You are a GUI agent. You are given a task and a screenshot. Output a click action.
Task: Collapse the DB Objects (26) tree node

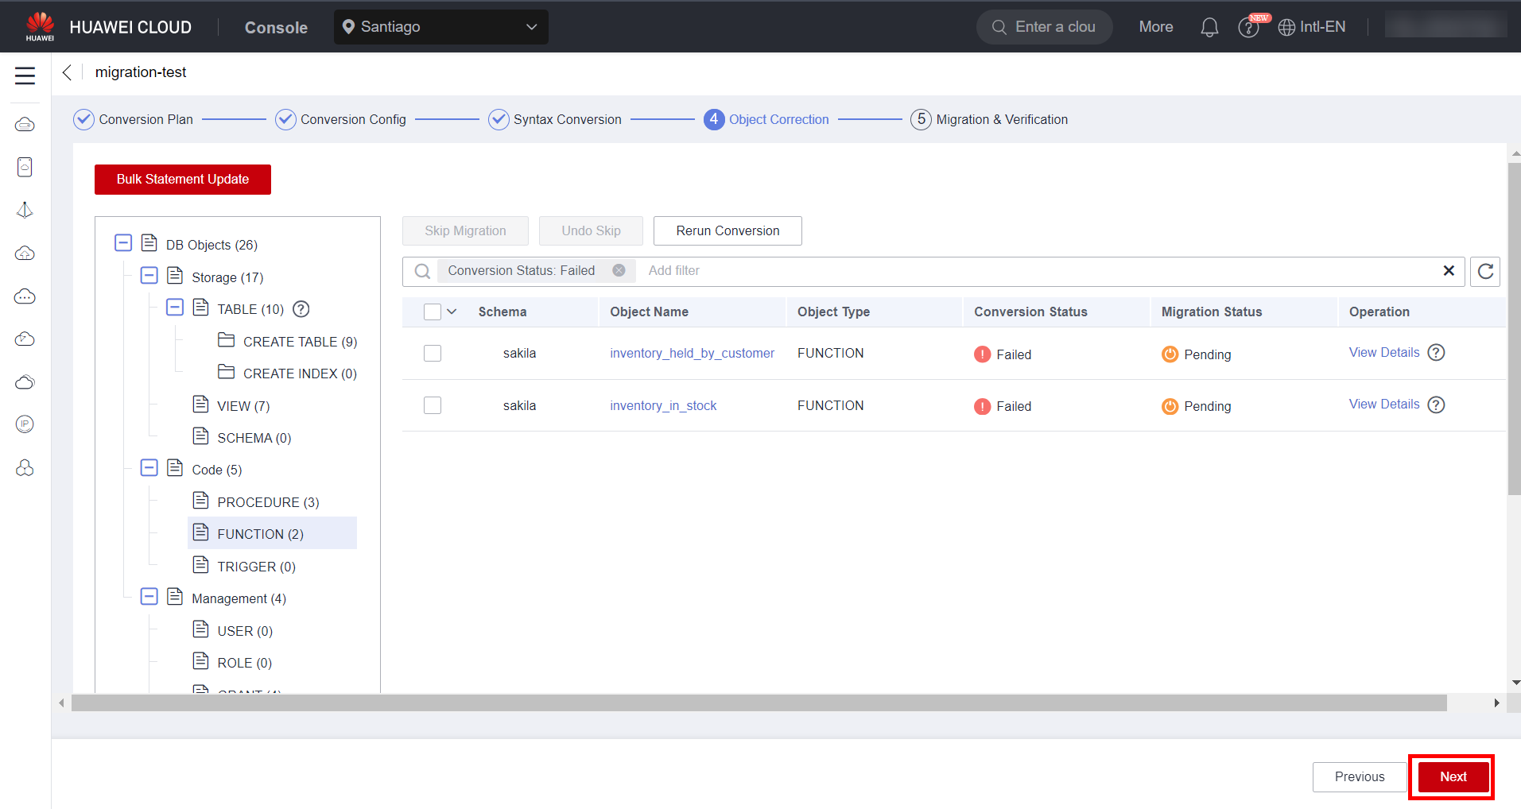(x=123, y=243)
